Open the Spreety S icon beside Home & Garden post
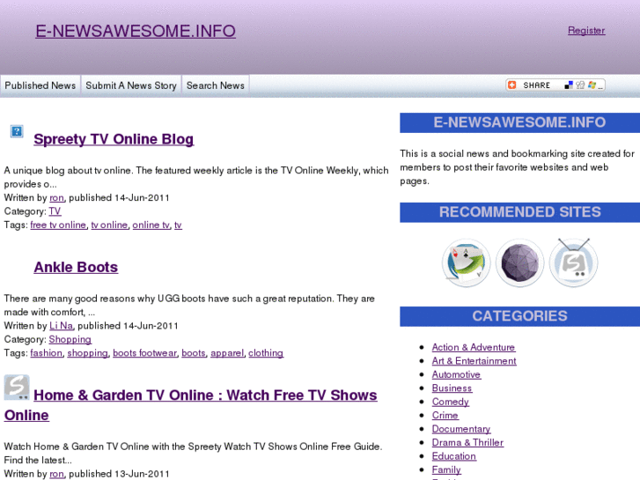Viewport: 640px width, 480px height. [17, 388]
